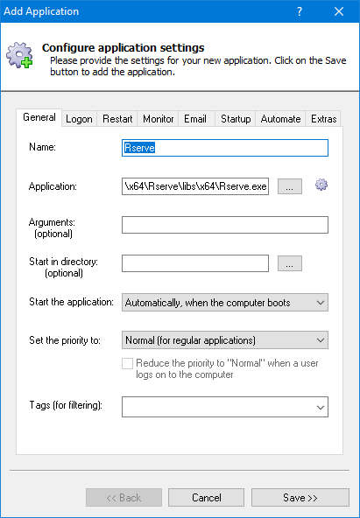
Task: Open the Set the priority to dropdown
Action: (x=225, y=339)
